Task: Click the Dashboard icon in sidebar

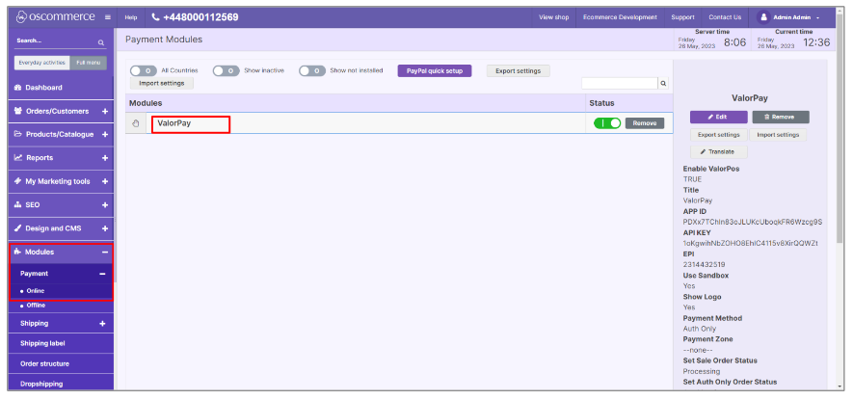Action: tap(18, 88)
